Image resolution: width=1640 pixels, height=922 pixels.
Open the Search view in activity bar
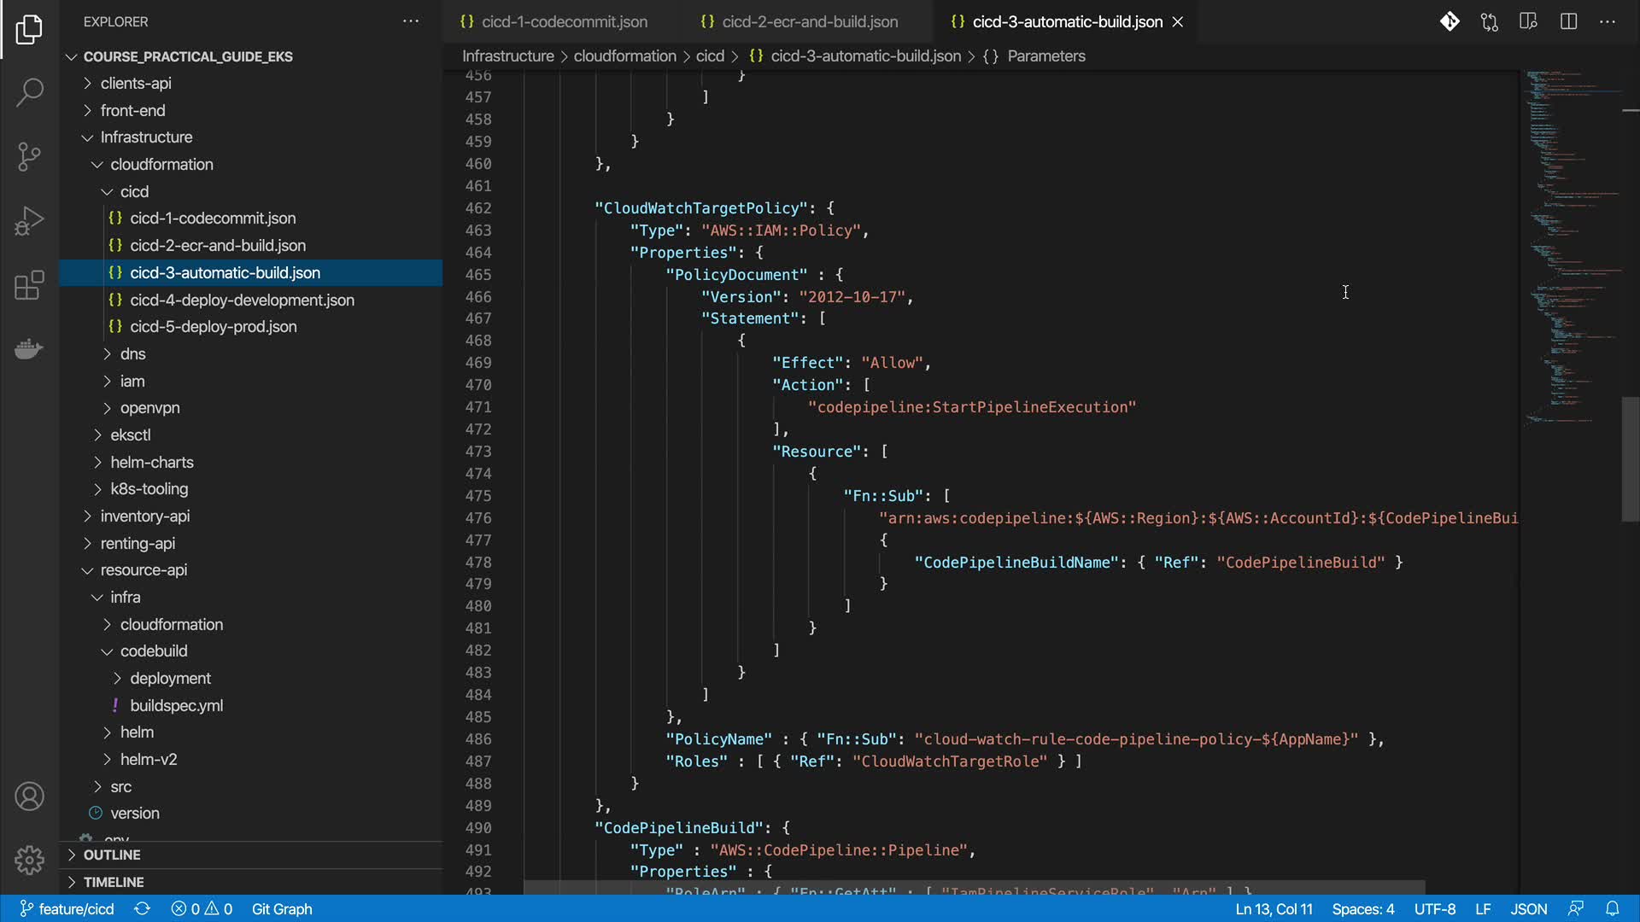point(29,92)
